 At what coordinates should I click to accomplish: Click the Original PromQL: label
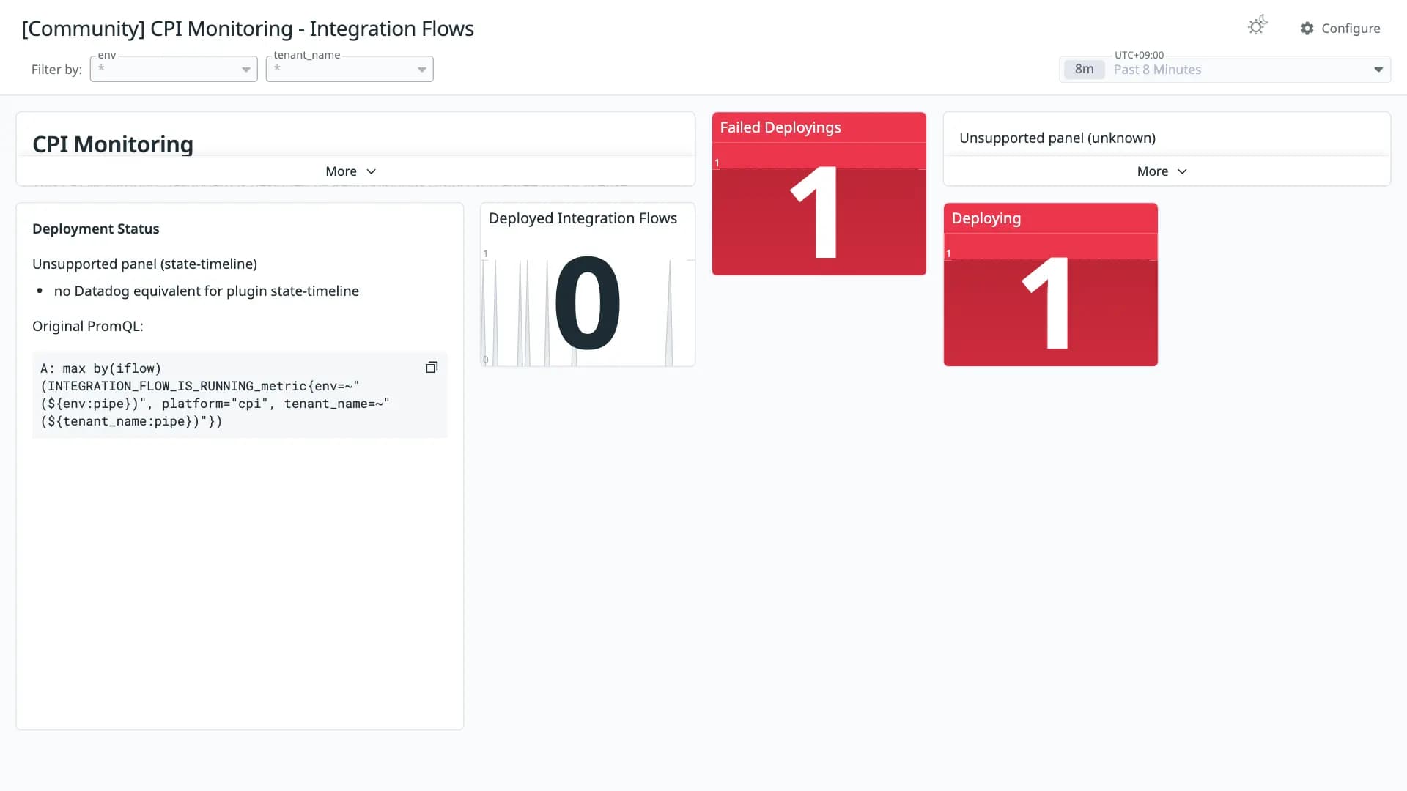[x=88, y=326]
